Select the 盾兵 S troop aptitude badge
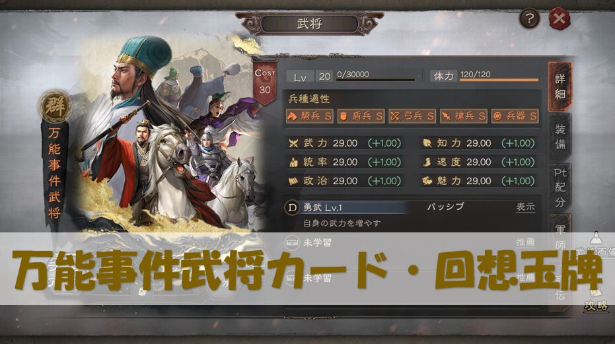 coord(361,116)
